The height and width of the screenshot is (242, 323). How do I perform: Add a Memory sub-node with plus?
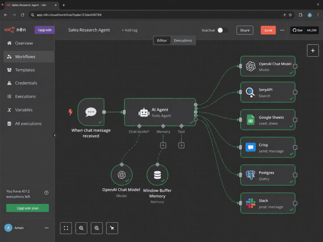(x=163, y=146)
